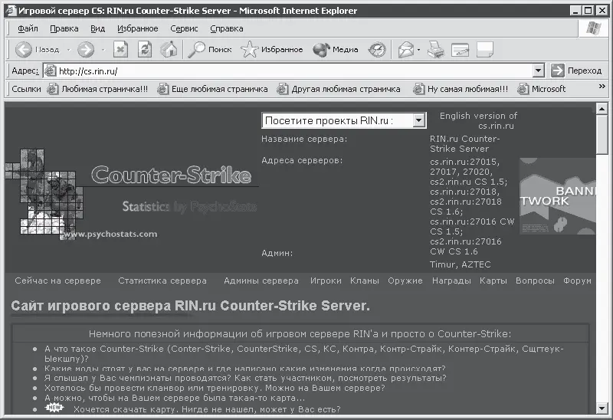Open the Другая любимая страничка bookmark

[x=339, y=89]
